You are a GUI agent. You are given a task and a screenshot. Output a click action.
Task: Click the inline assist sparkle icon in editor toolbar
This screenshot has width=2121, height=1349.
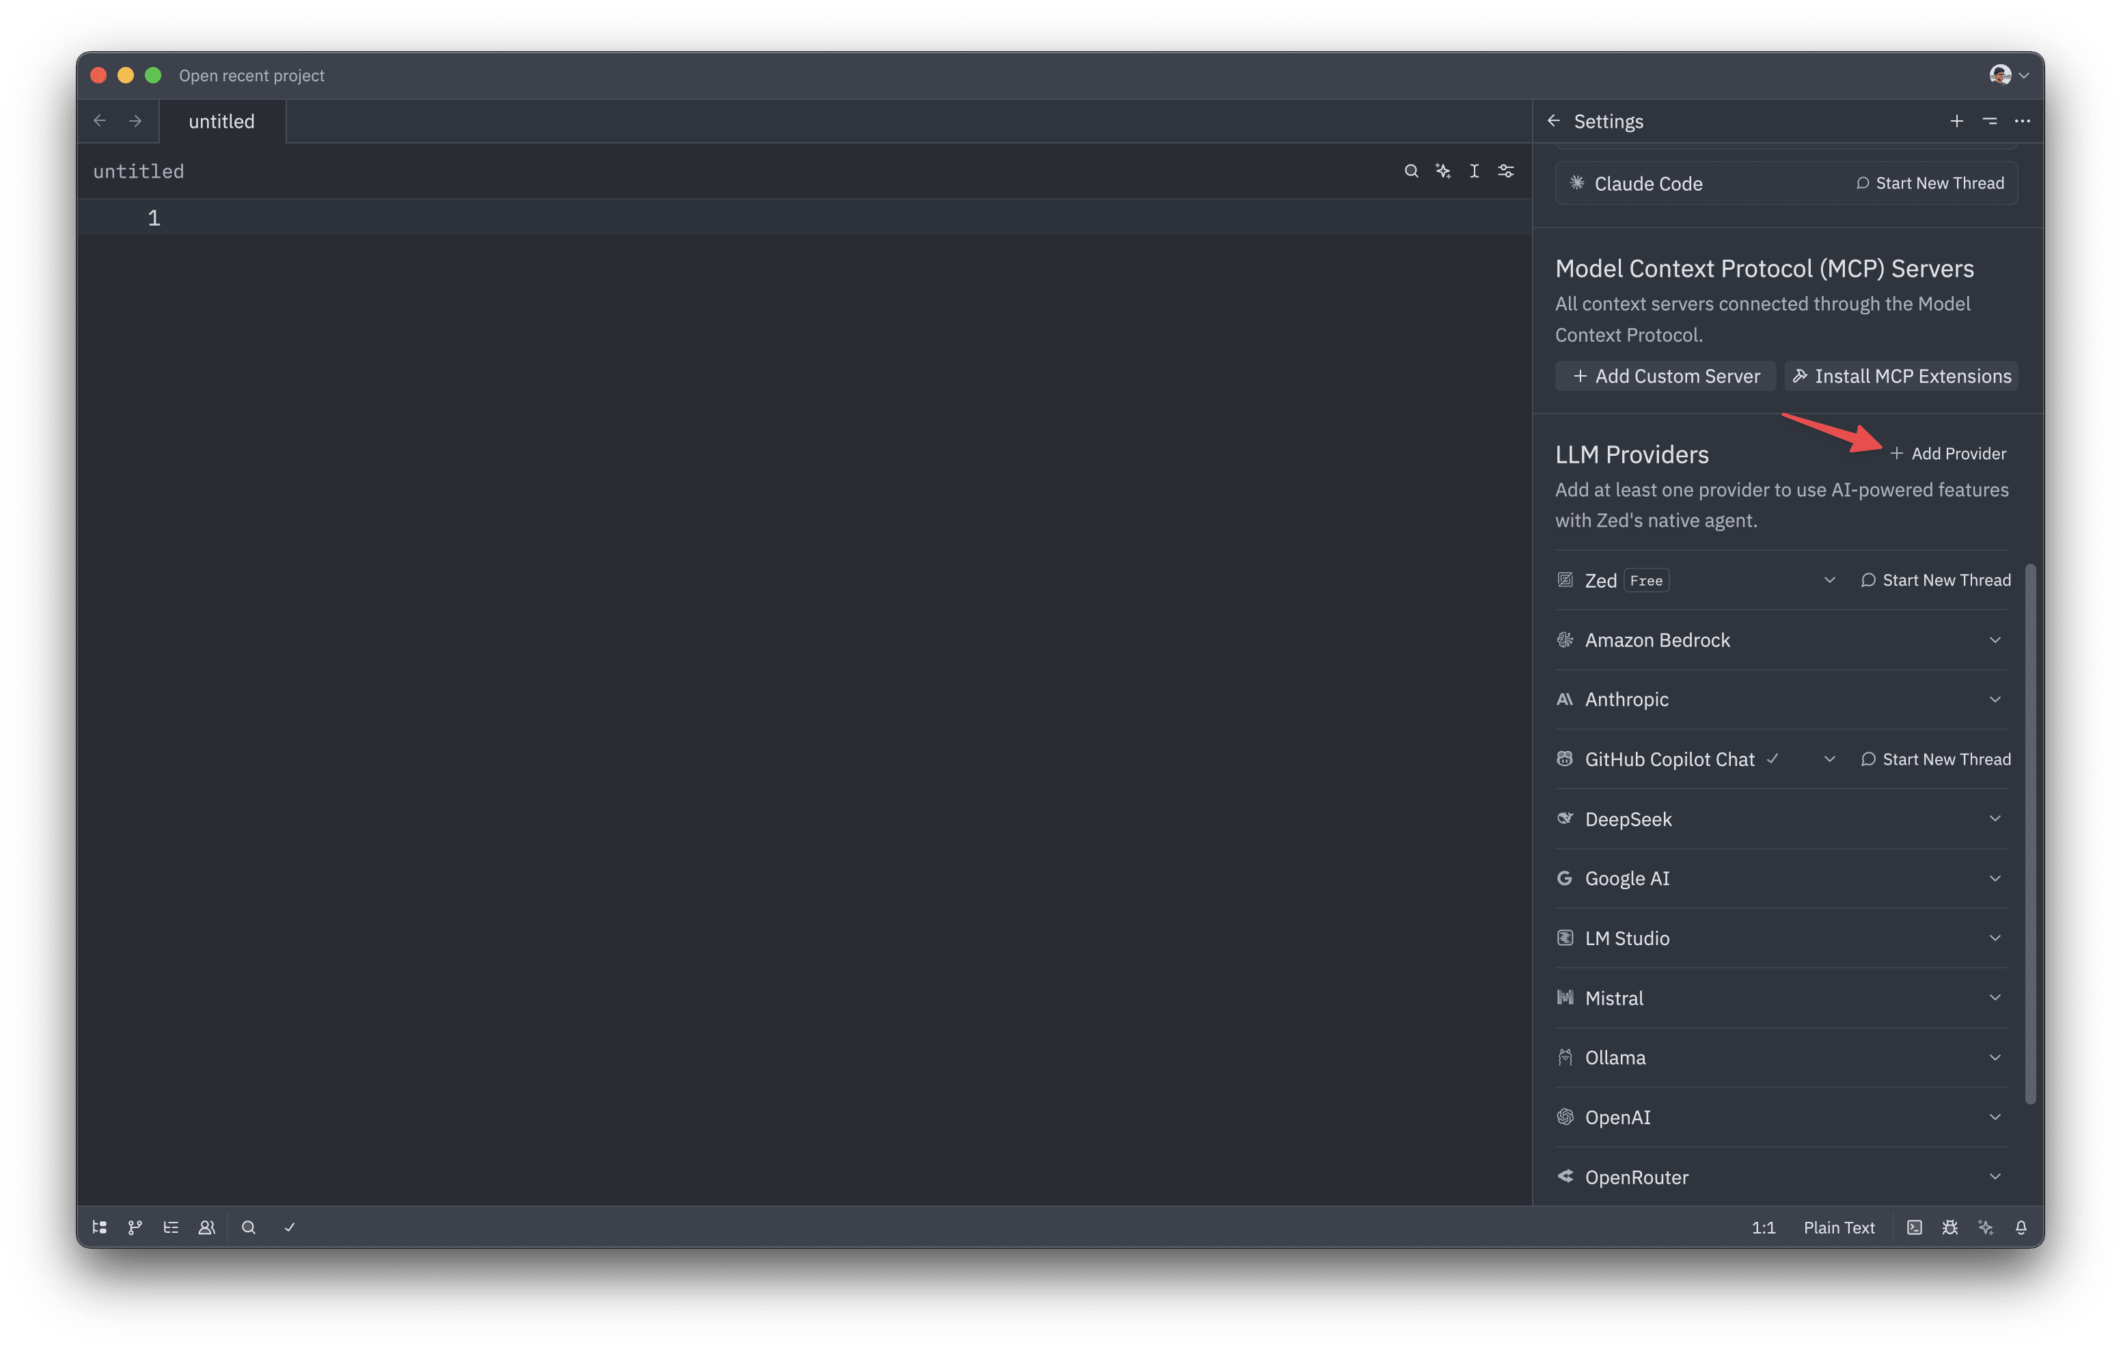click(x=1442, y=171)
